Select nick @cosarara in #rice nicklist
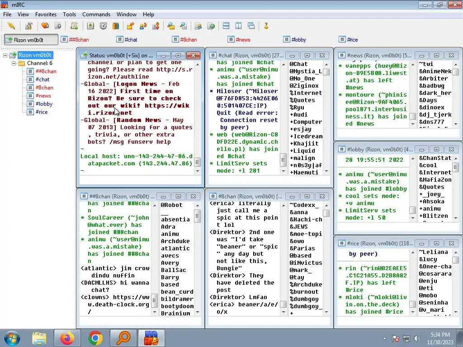The width and height of the screenshot is (463, 347). pyautogui.click(x=435, y=273)
